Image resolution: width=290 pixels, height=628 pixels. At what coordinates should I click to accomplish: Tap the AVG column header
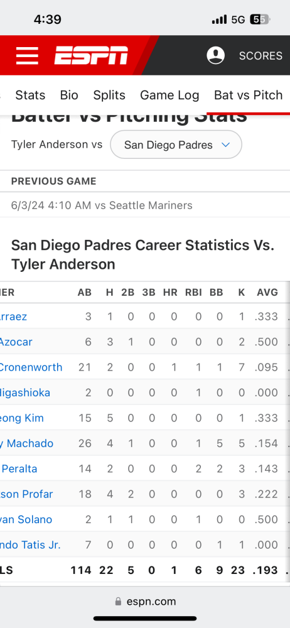tap(267, 293)
